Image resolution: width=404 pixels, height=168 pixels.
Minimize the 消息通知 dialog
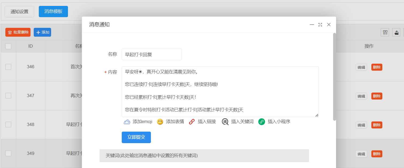click(312, 25)
